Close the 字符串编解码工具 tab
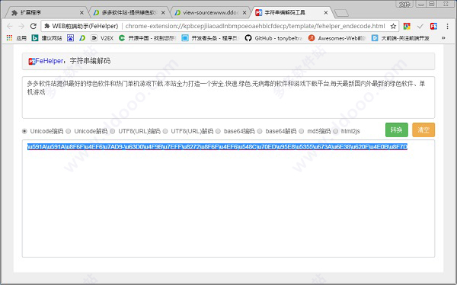Image resolution: width=457 pixels, height=285 pixels. [x=325, y=13]
